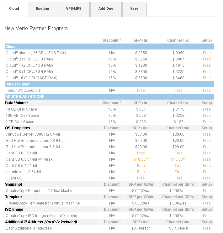Click the $10.50** SRP price for Plesk
Viewport: 223px width, 233px height.
pyautogui.click(x=141, y=159)
